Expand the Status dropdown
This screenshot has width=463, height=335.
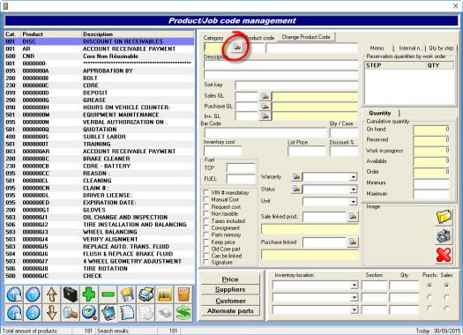pyautogui.click(x=354, y=190)
